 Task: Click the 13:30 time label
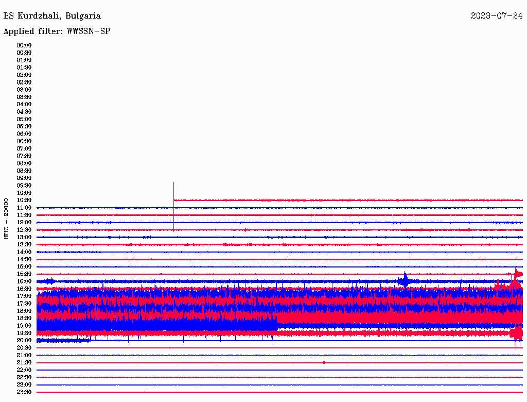[x=24, y=244]
